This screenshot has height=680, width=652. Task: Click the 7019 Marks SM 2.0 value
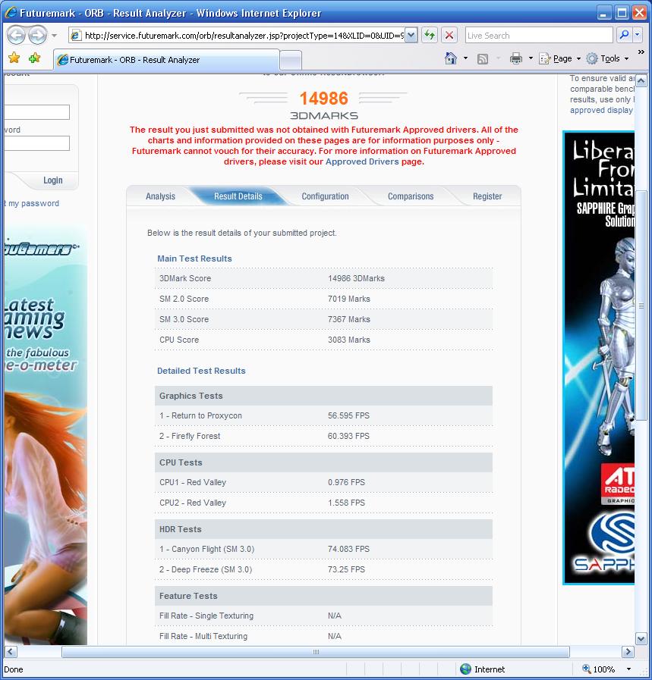(x=349, y=299)
